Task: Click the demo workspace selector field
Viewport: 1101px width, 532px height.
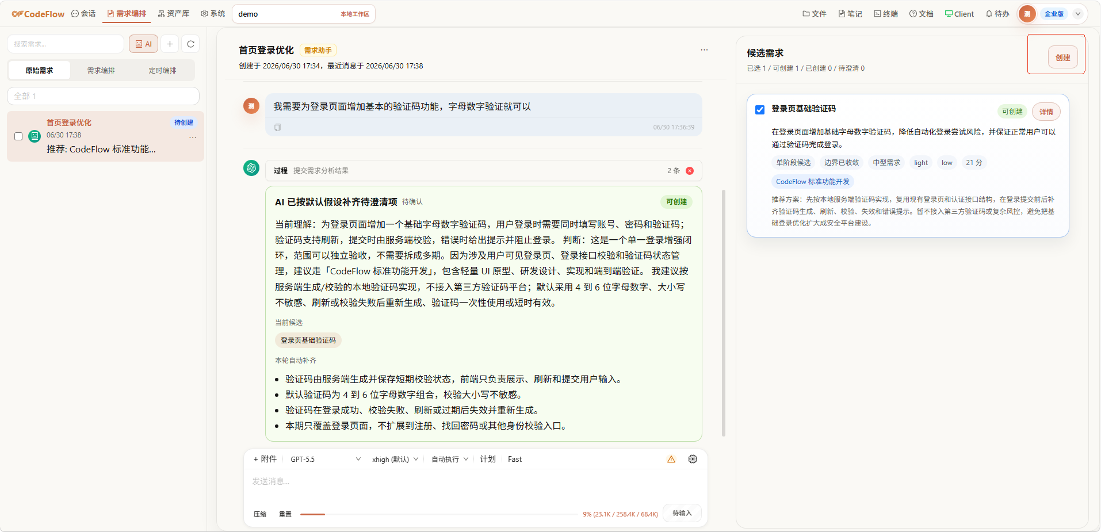Action: (304, 14)
